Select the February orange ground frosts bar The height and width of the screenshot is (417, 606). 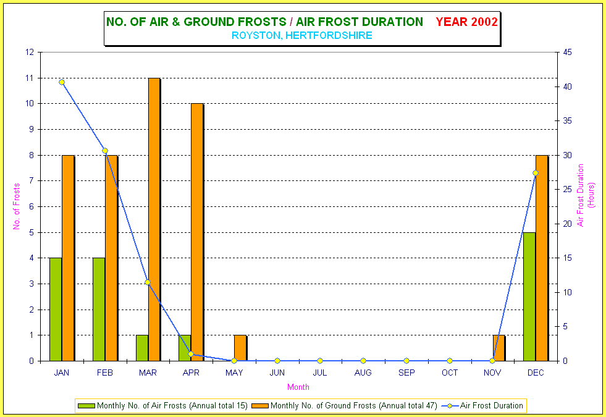coord(111,258)
